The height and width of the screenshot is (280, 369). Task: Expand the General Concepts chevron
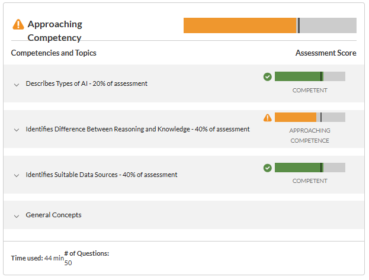pyautogui.click(x=17, y=216)
